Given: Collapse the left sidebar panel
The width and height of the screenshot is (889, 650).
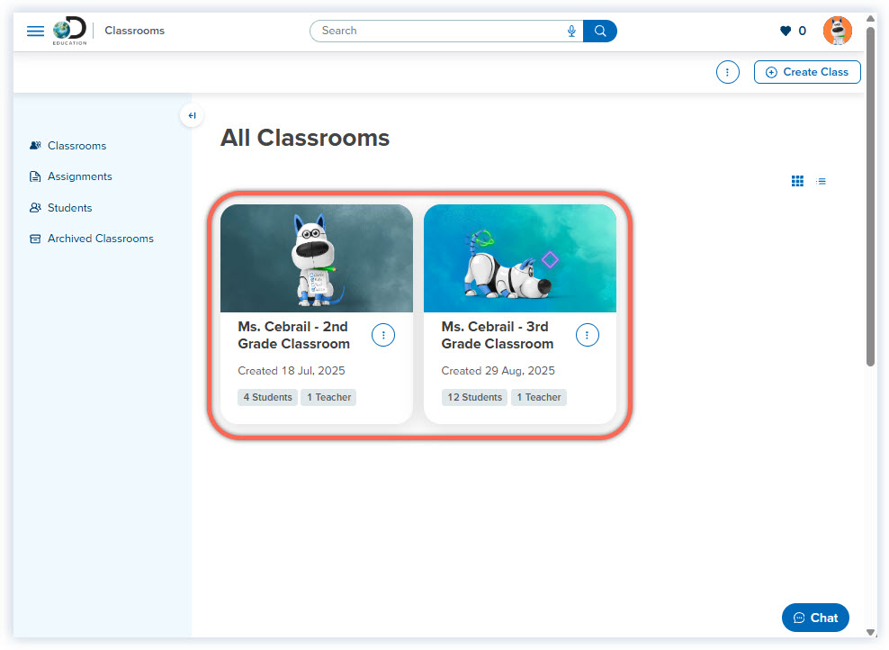Looking at the screenshot, I should coord(192,115).
